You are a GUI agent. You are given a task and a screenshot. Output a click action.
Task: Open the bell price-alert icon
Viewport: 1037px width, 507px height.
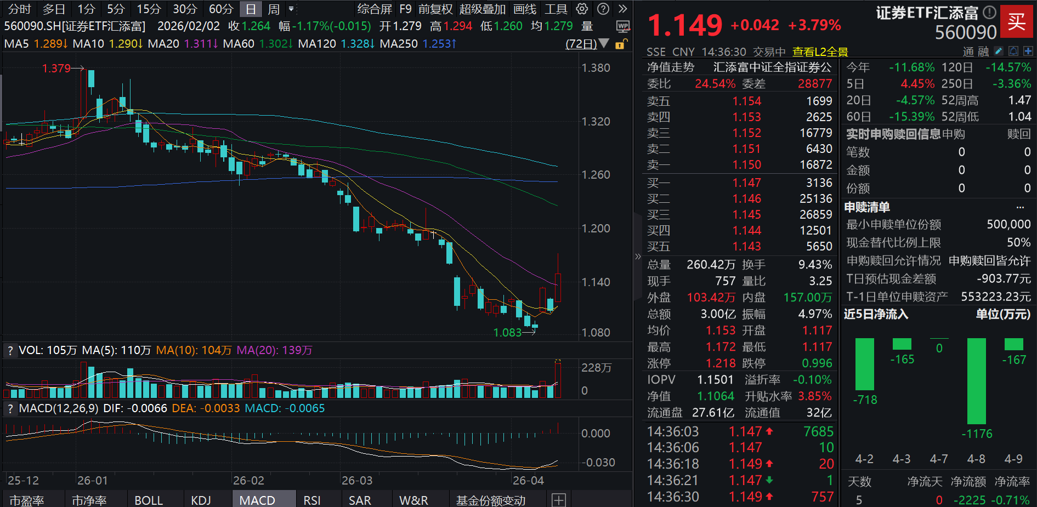pos(1013,50)
